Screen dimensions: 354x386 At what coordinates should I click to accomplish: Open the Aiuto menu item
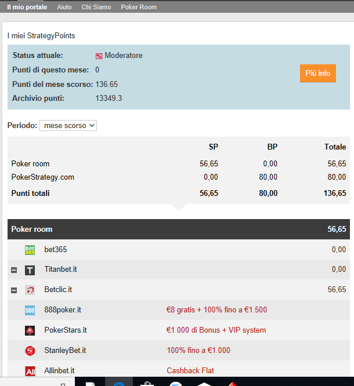64,7
